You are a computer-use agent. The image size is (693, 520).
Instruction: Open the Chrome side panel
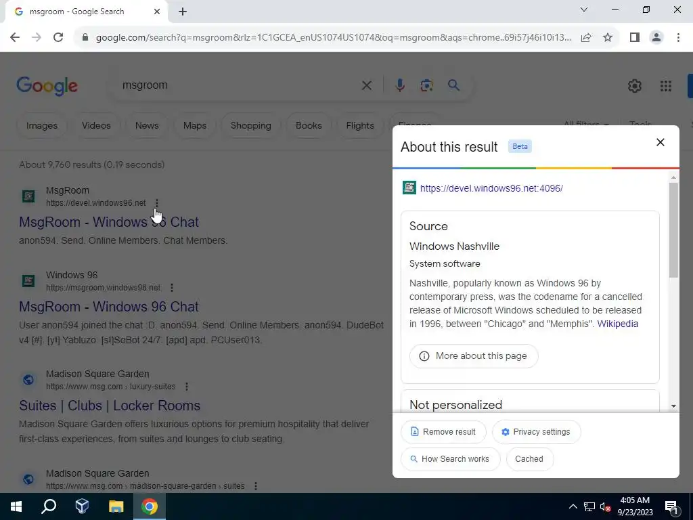[x=635, y=38]
